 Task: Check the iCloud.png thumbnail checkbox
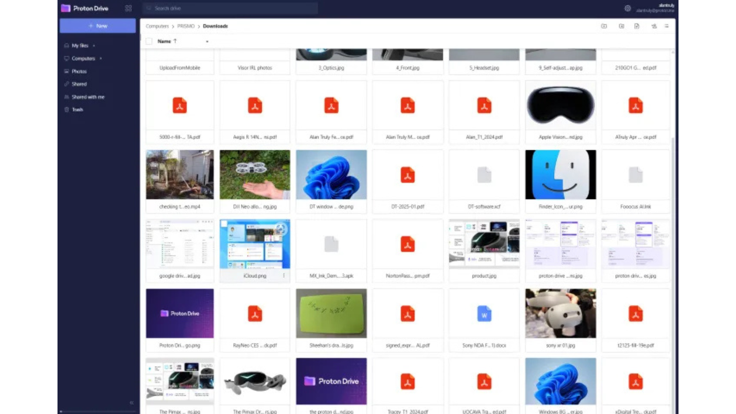point(225,224)
